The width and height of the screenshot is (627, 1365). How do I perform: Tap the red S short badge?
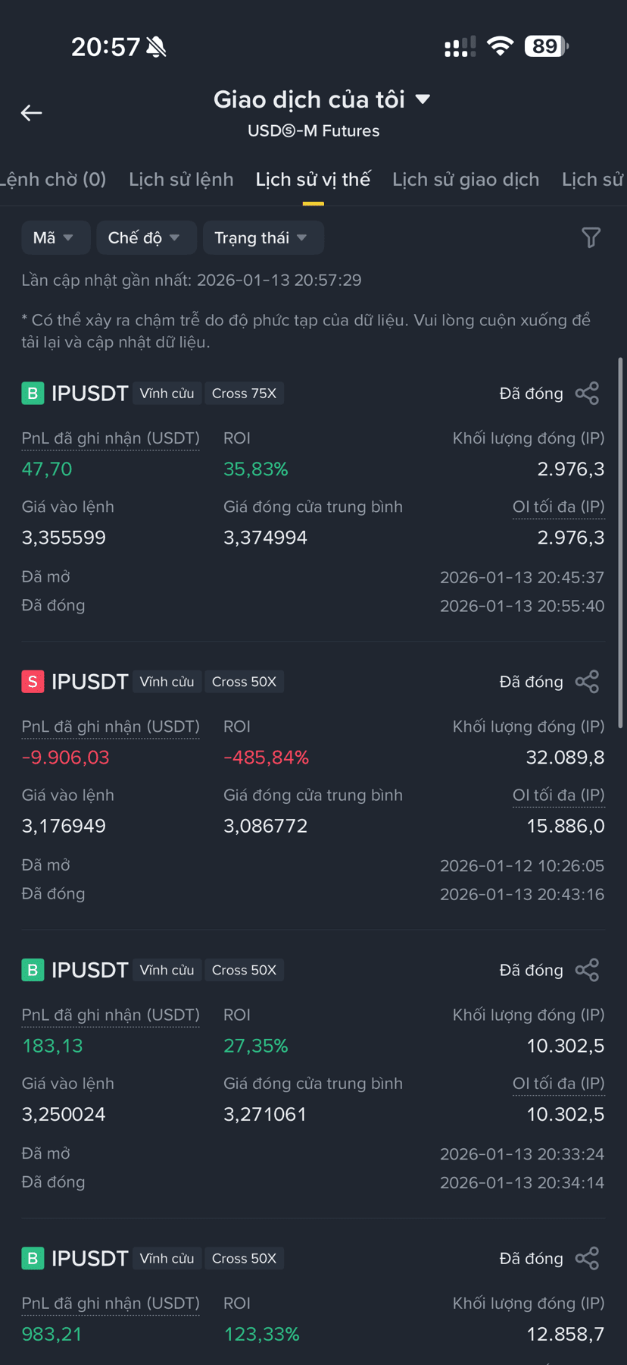click(x=33, y=681)
